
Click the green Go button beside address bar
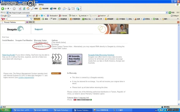(172, 13)
